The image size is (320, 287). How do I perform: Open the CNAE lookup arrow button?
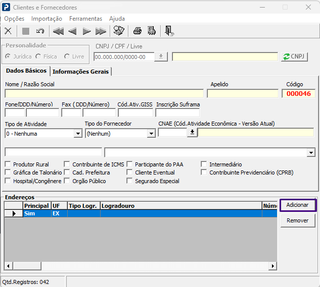192,132
